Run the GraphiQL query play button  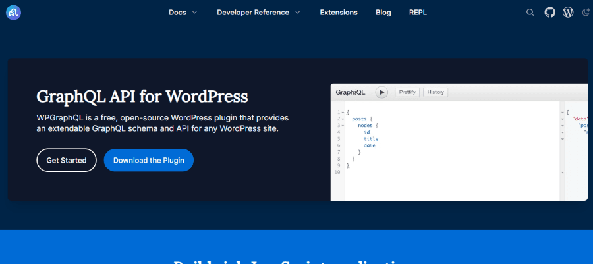click(381, 92)
